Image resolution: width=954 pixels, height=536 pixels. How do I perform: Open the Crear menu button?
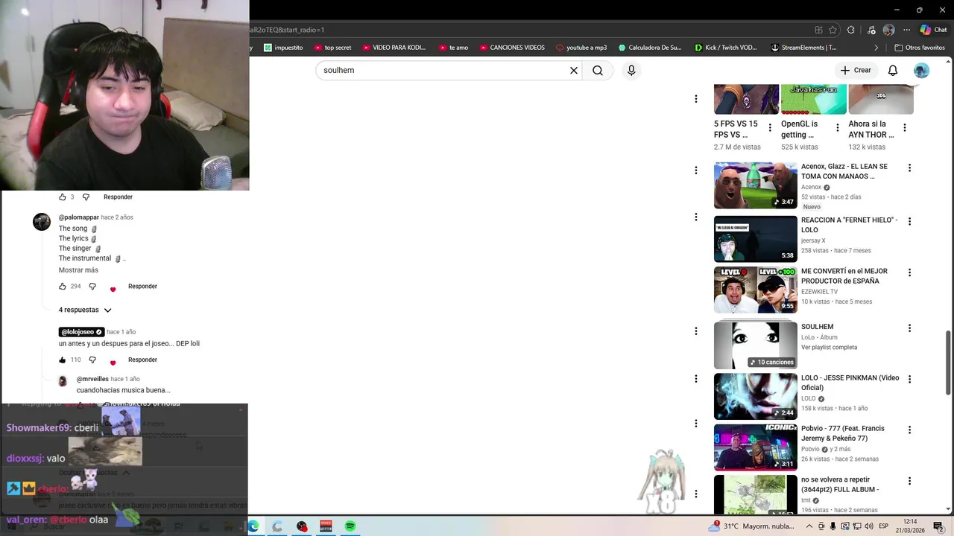point(856,71)
